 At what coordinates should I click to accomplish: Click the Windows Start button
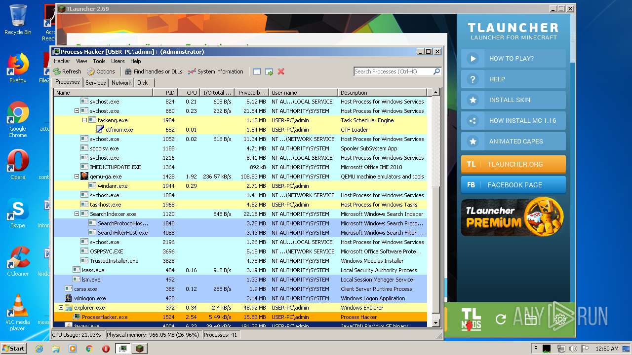pos(13,348)
